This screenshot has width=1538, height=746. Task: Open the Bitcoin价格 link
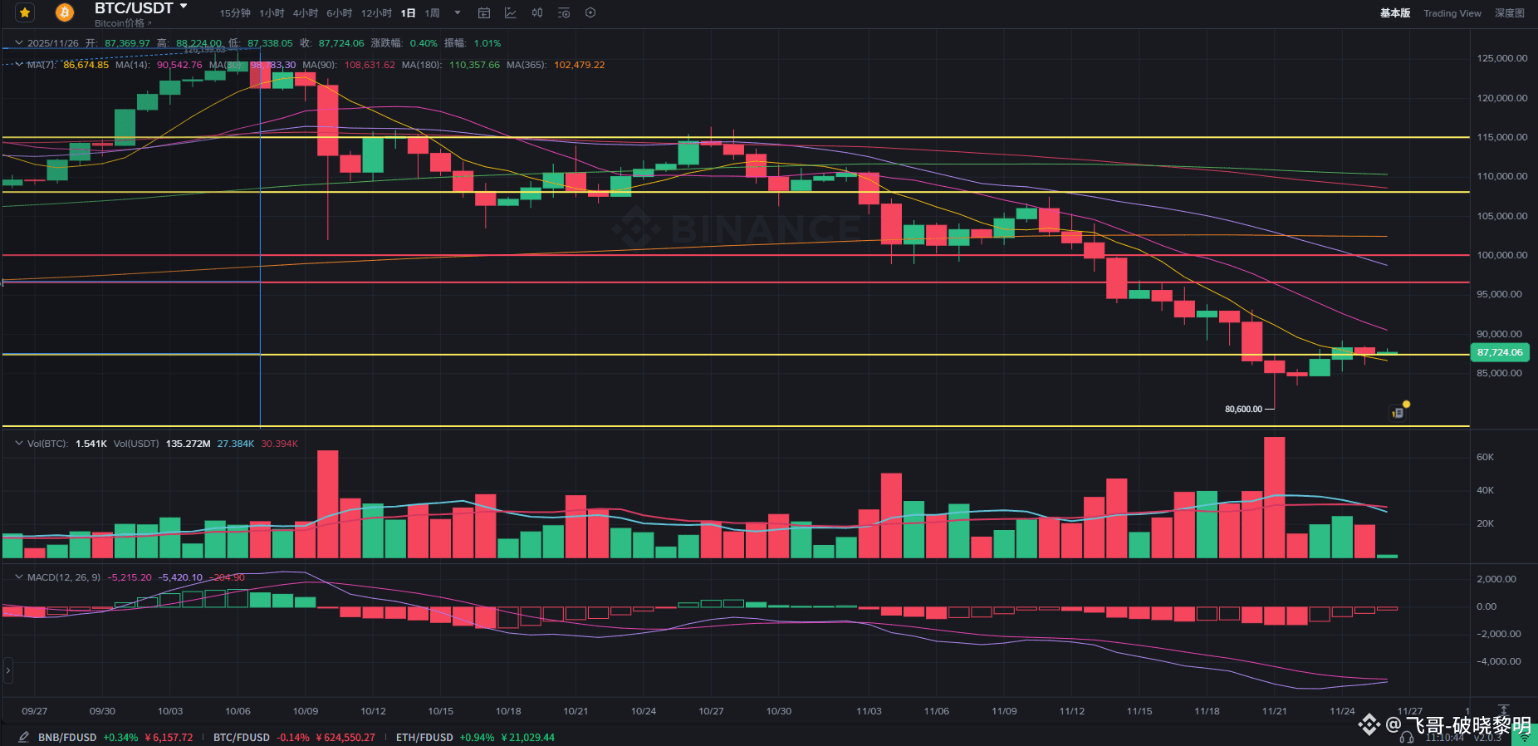pyautogui.click(x=123, y=23)
